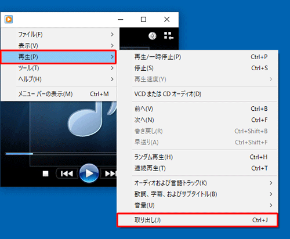290x239 pixels.
Task: Choose 次へ(N) in playback submenu
Action: click(x=197, y=120)
